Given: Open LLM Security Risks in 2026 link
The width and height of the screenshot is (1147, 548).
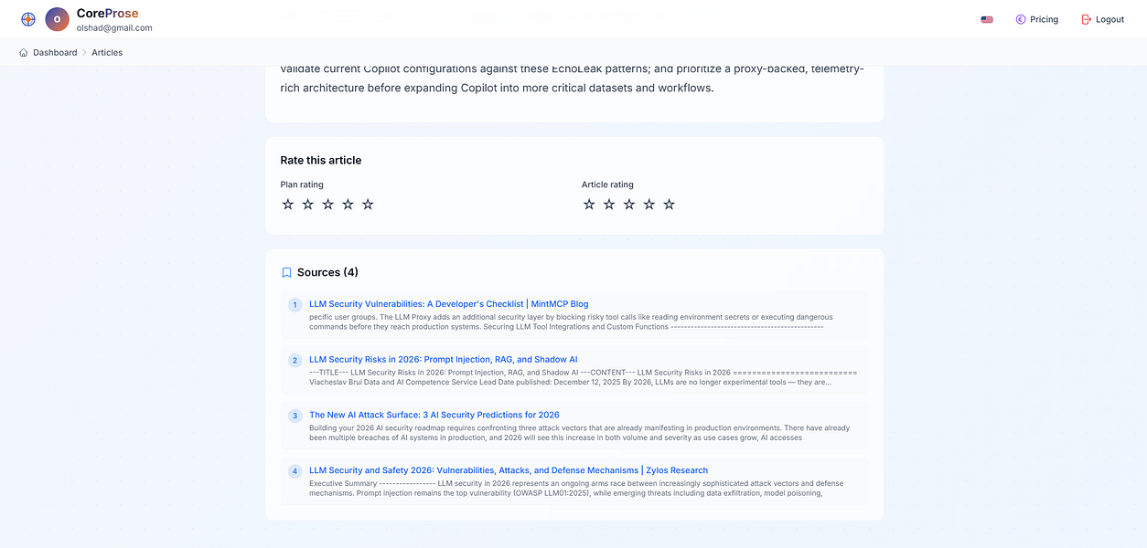Looking at the screenshot, I should tap(443, 360).
